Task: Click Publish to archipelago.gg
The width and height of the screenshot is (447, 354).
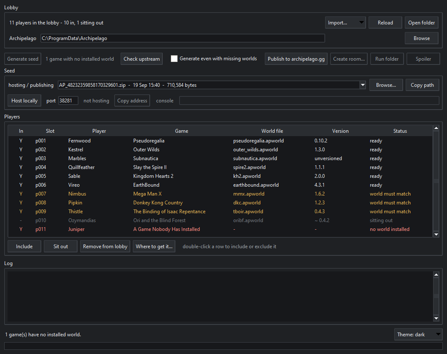Action: (296, 59)
